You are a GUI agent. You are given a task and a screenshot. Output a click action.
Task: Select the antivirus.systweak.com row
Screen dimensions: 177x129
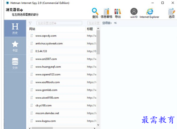pos(62,43)
